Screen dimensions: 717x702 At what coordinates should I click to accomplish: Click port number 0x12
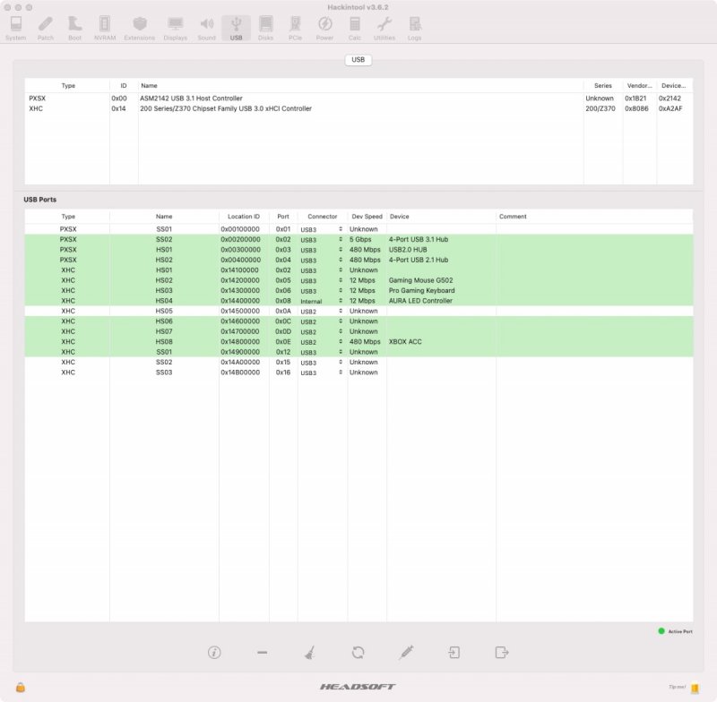pos(283,352)
